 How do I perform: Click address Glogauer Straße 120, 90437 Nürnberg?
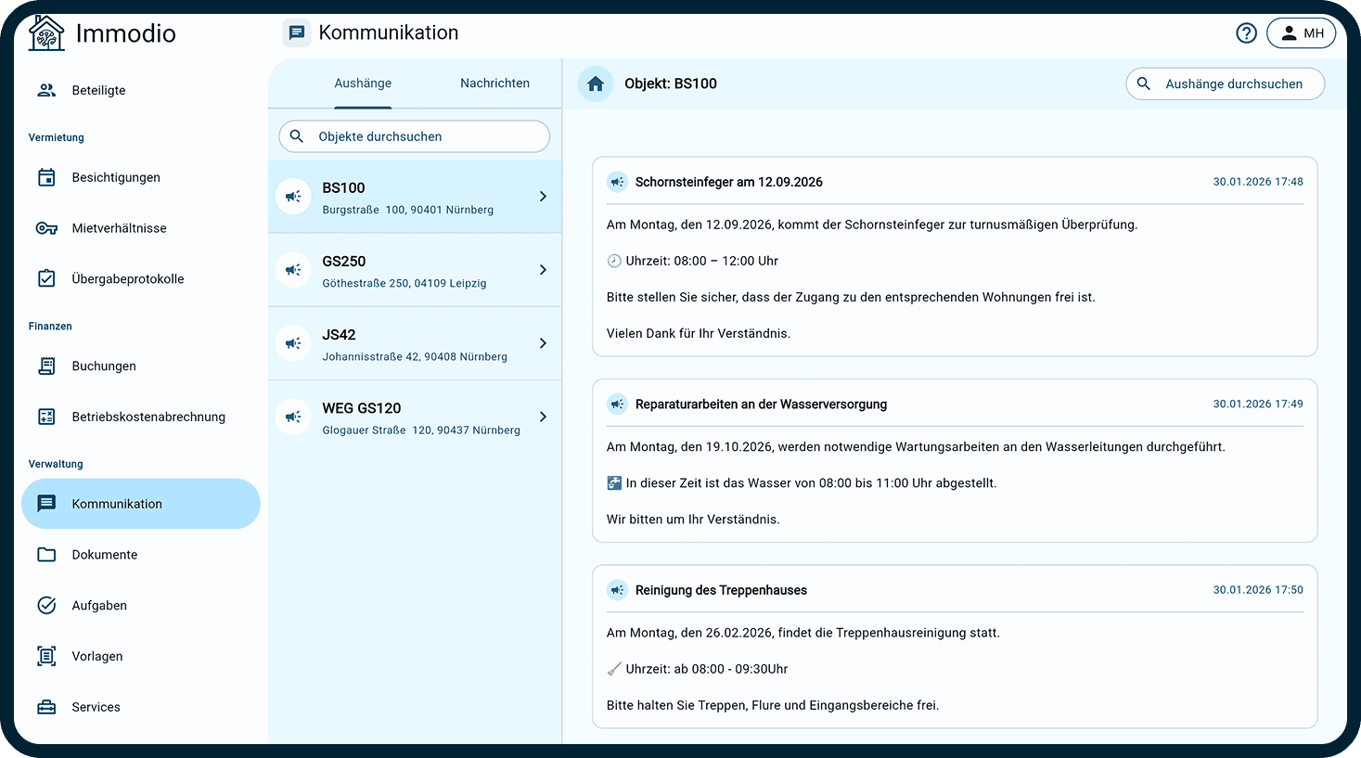(421, 430)
